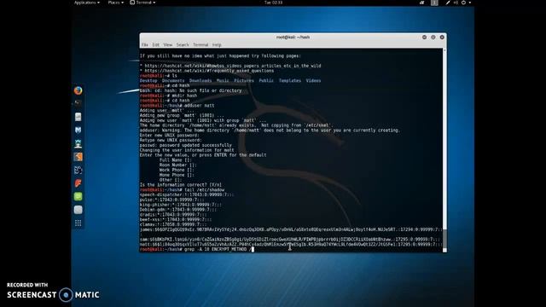Open Burp Suite dock icon
Screen dimensions: 546x307
[x=78, y=157]
